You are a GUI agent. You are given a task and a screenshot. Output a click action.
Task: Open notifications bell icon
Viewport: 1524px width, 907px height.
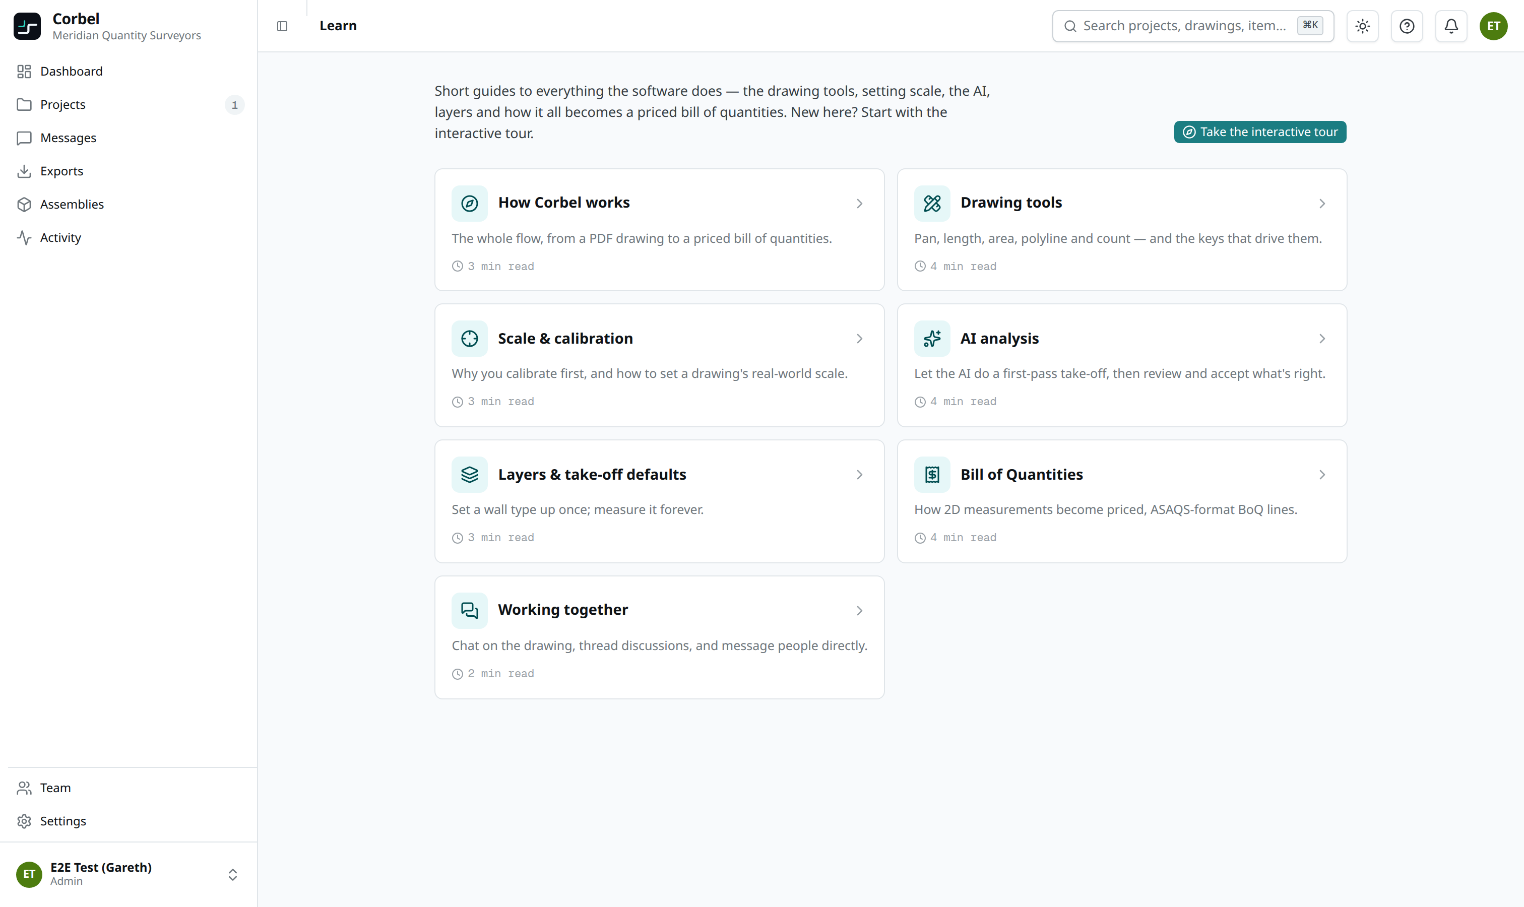click(x=1450, y=26)
